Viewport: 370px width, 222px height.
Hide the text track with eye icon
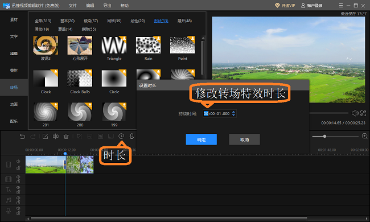pos(18,187)
